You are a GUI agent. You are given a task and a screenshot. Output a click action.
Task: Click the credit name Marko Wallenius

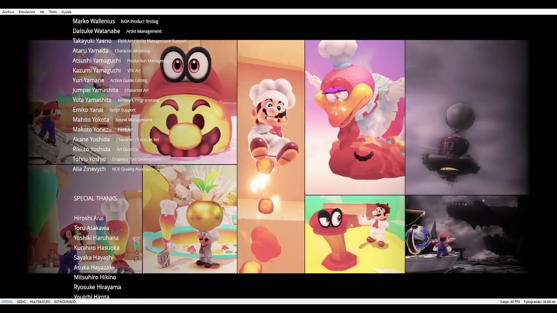[94, 21]
